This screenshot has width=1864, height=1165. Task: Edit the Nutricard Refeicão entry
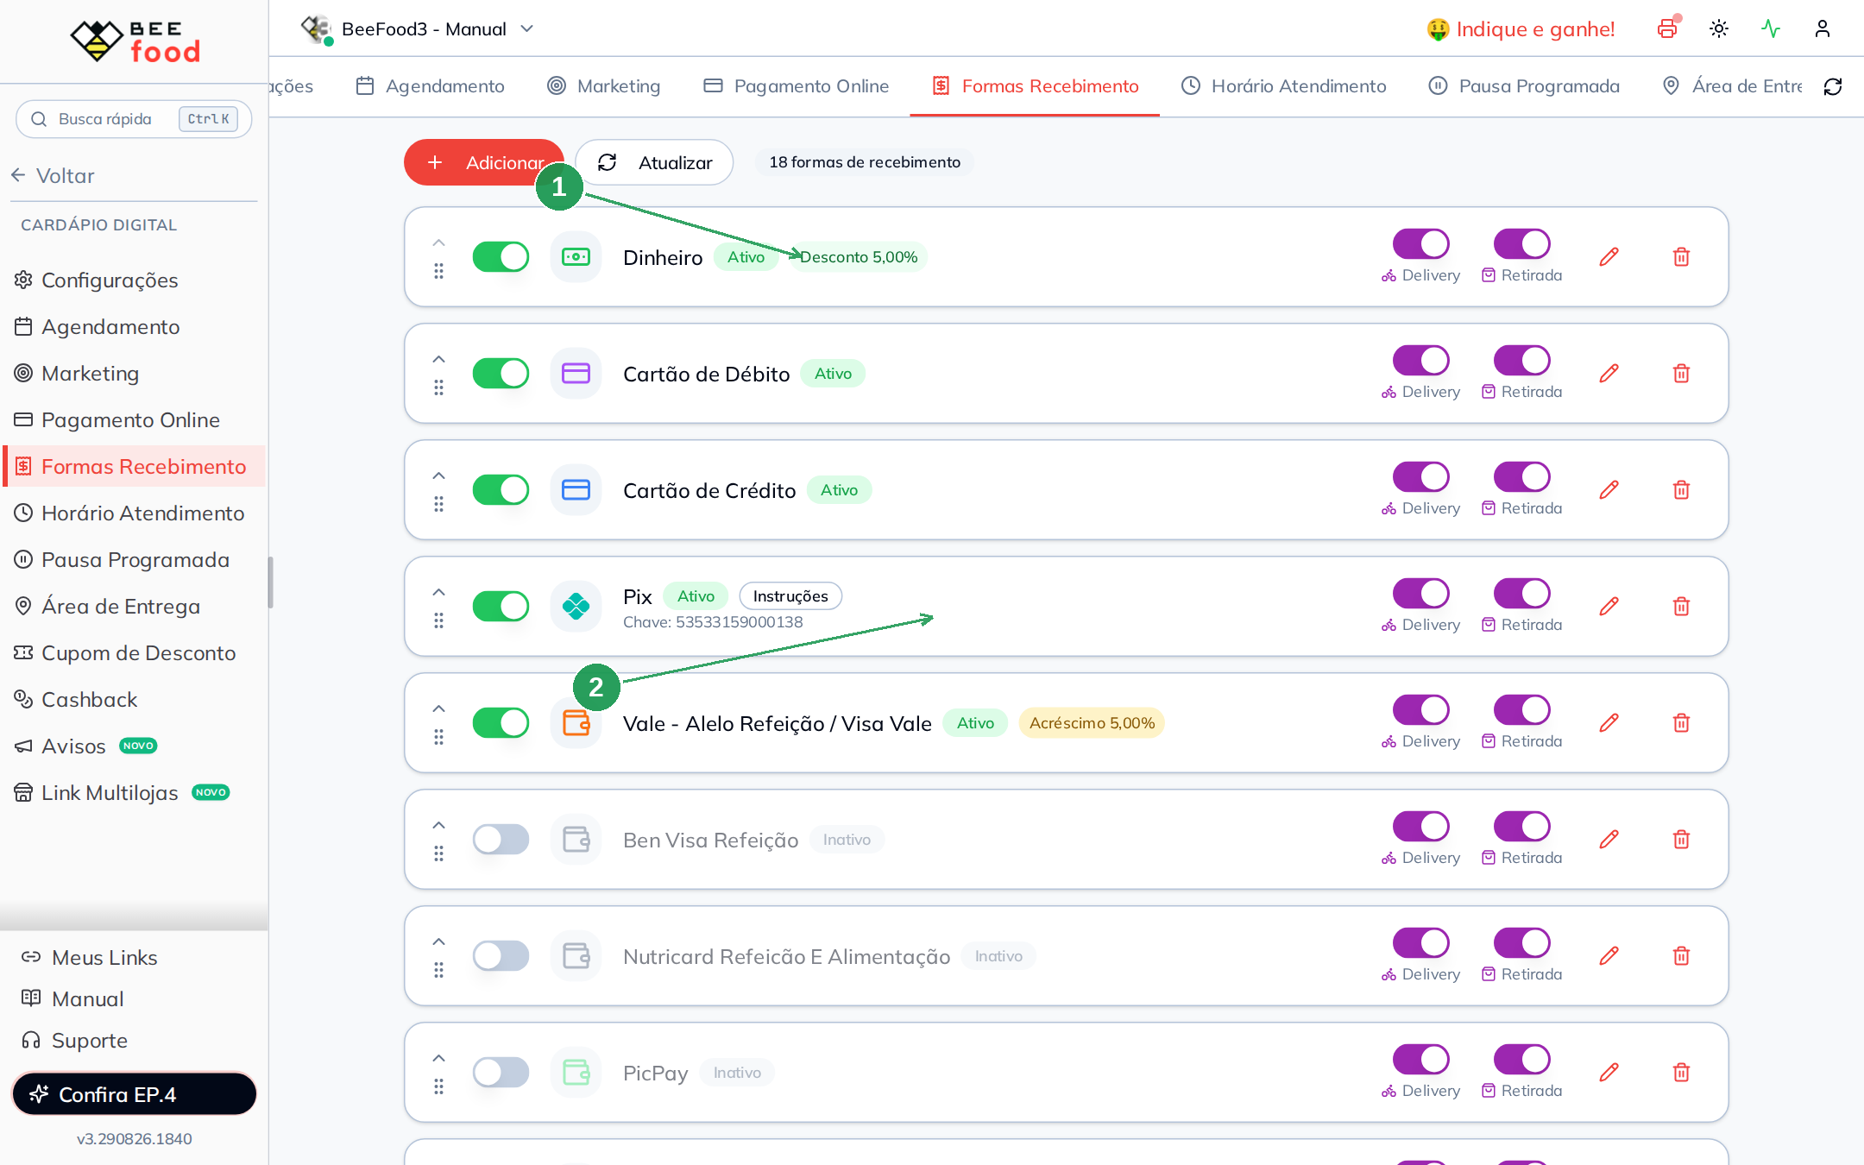1609,956
